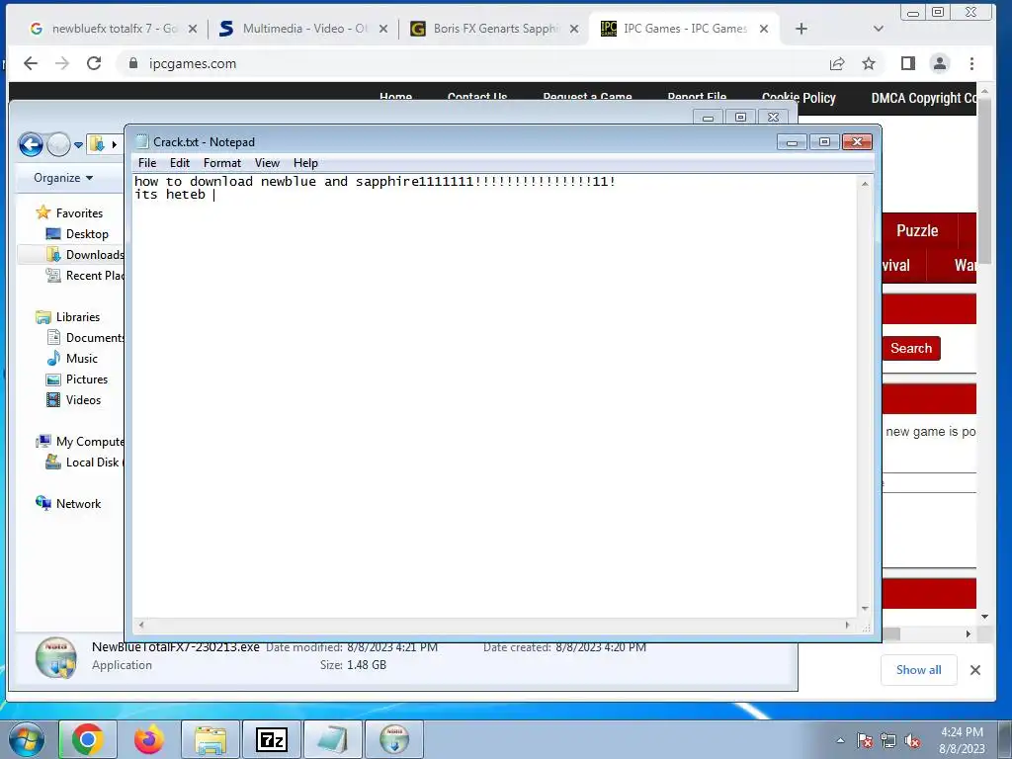Open Windows Start menu
This screenshot has height=759, width=1012.
click(x=26, y=739)
